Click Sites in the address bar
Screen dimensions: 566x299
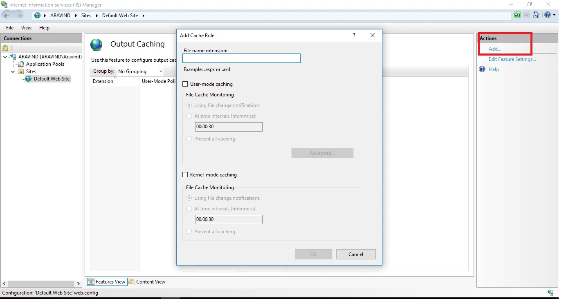pos(86,16)
